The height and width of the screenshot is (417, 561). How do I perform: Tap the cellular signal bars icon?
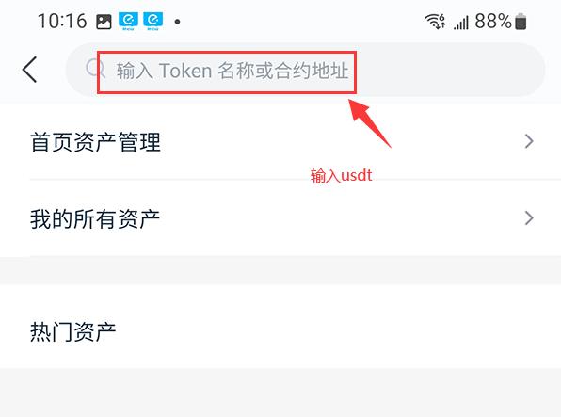point(461,22)
